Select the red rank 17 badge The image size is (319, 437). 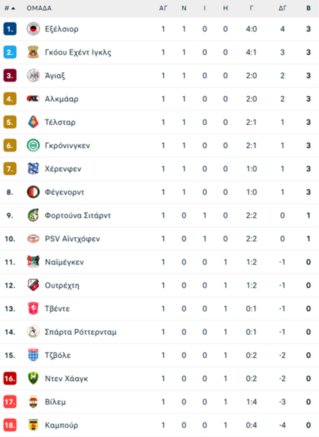click(x=10, y=402)
